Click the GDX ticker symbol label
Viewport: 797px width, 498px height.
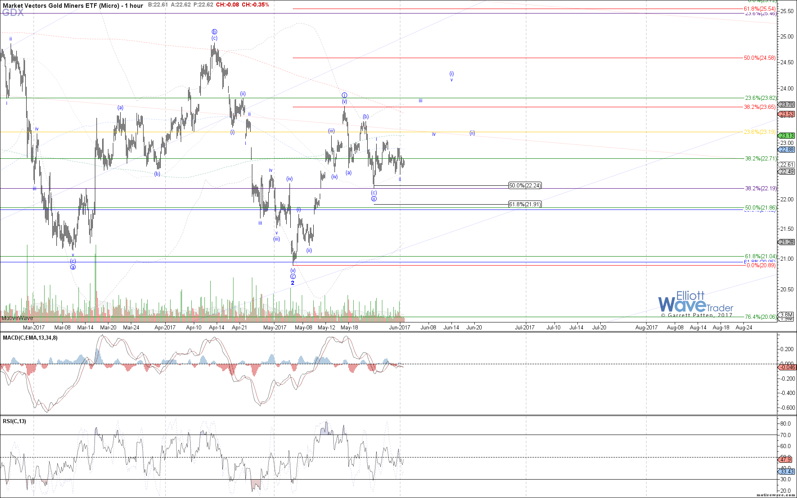(13, 13)
